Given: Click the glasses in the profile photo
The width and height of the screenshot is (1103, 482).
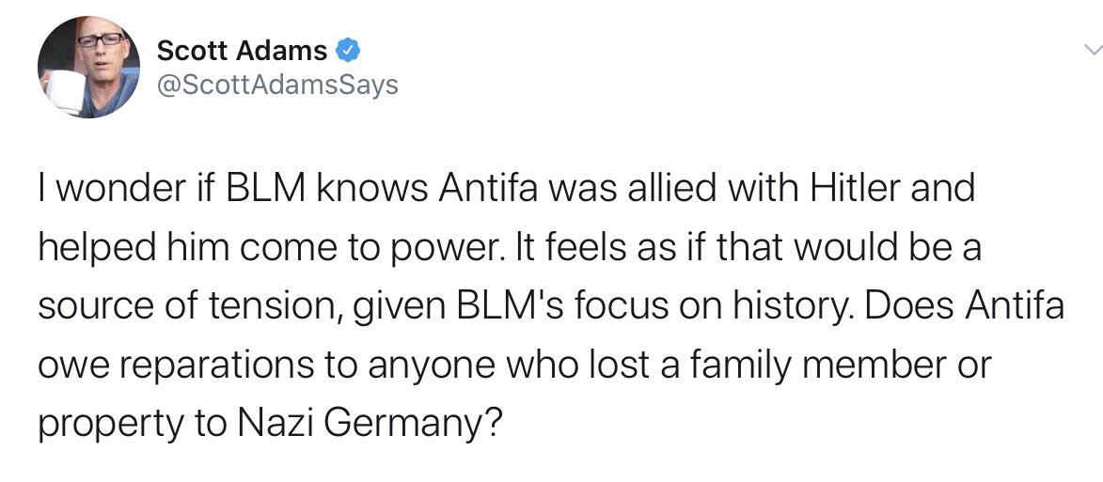Looking at the screenshot, I should click(100, 40).
